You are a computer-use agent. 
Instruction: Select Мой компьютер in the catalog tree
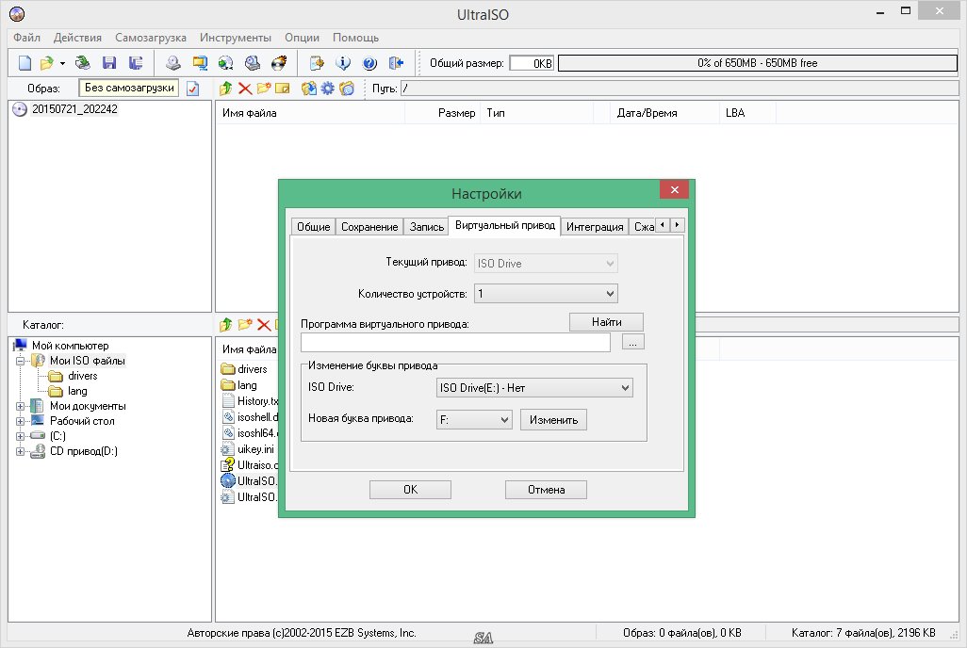click(71, 346)
